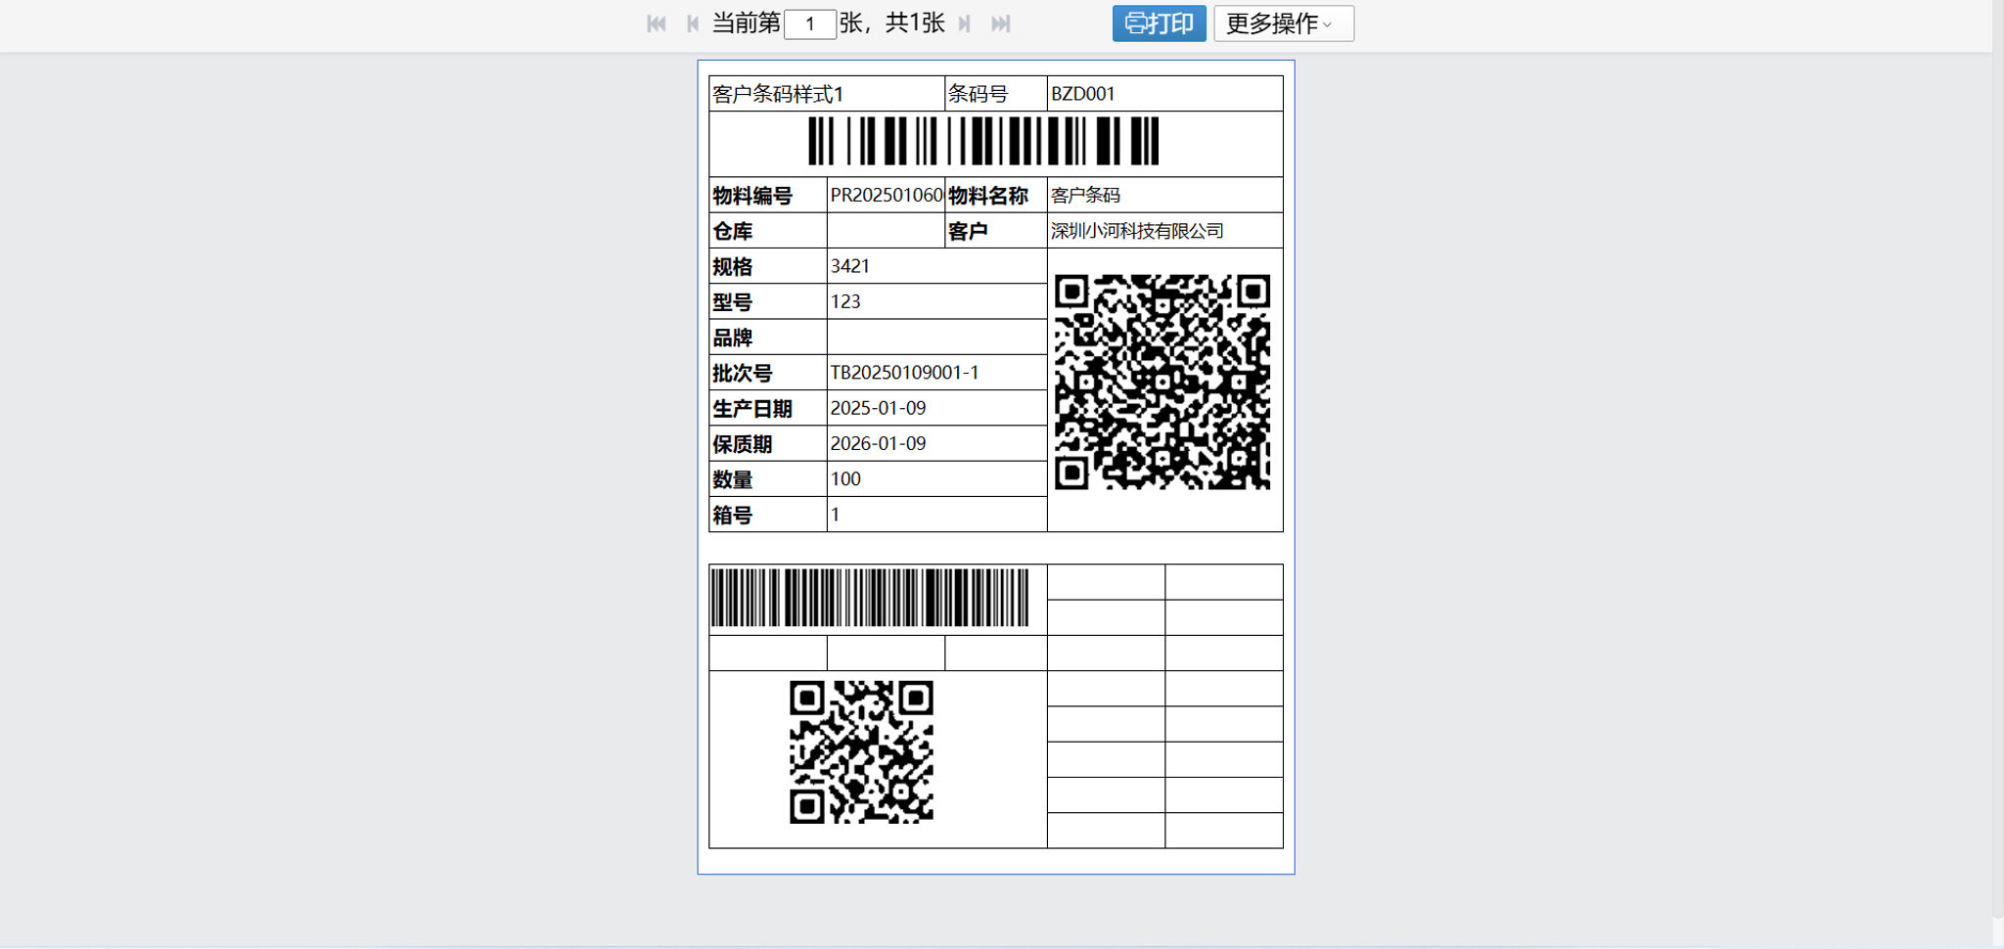Go to the last page icon
Image resolution: width=2004 pixels, height=949 pixels.
coord(1000,23)
